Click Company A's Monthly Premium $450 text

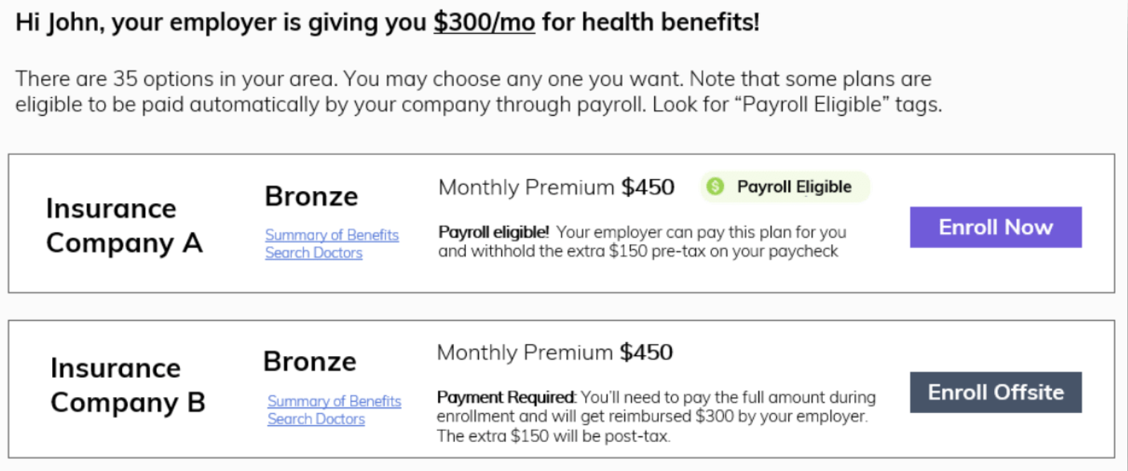[556, 188]
